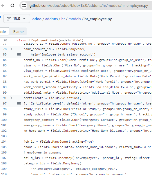Click additional_note field name
This screenshot has height=175, width=152.
[37, 93]
